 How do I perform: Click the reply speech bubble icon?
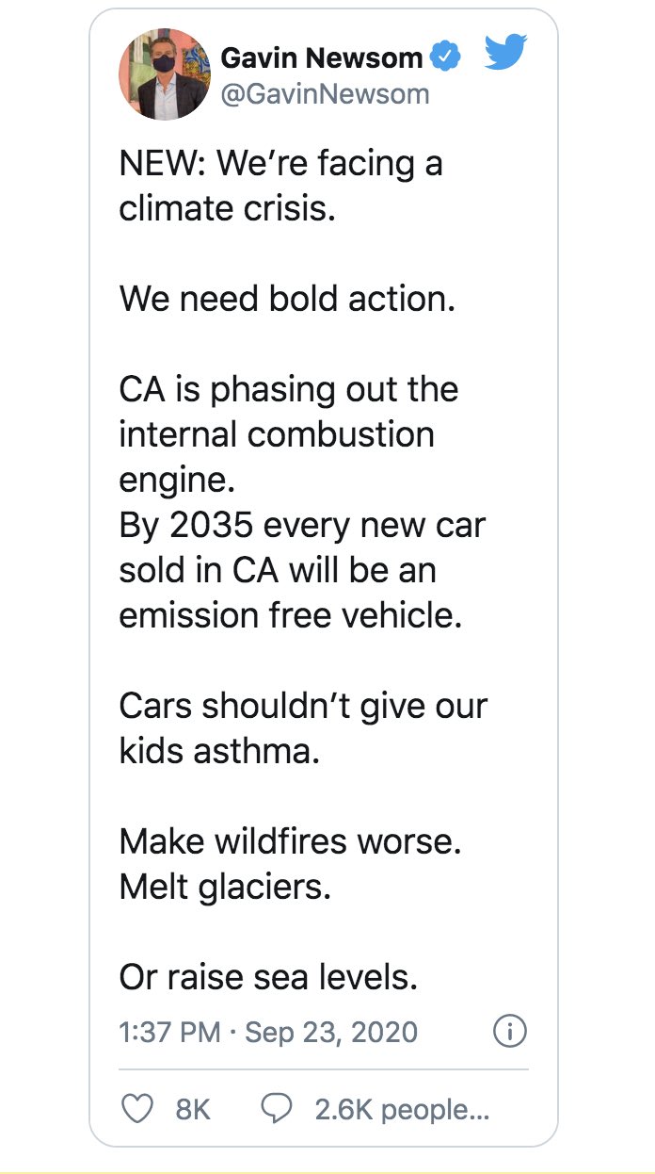[277, 1109]
